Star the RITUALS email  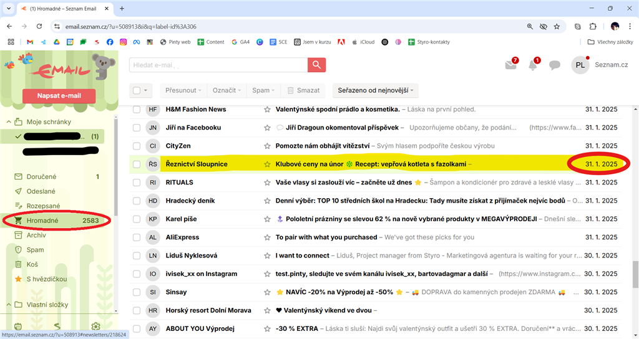(267, 183)
